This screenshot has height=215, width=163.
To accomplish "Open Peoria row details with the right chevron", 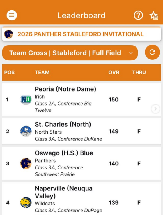I will (155, 109).
